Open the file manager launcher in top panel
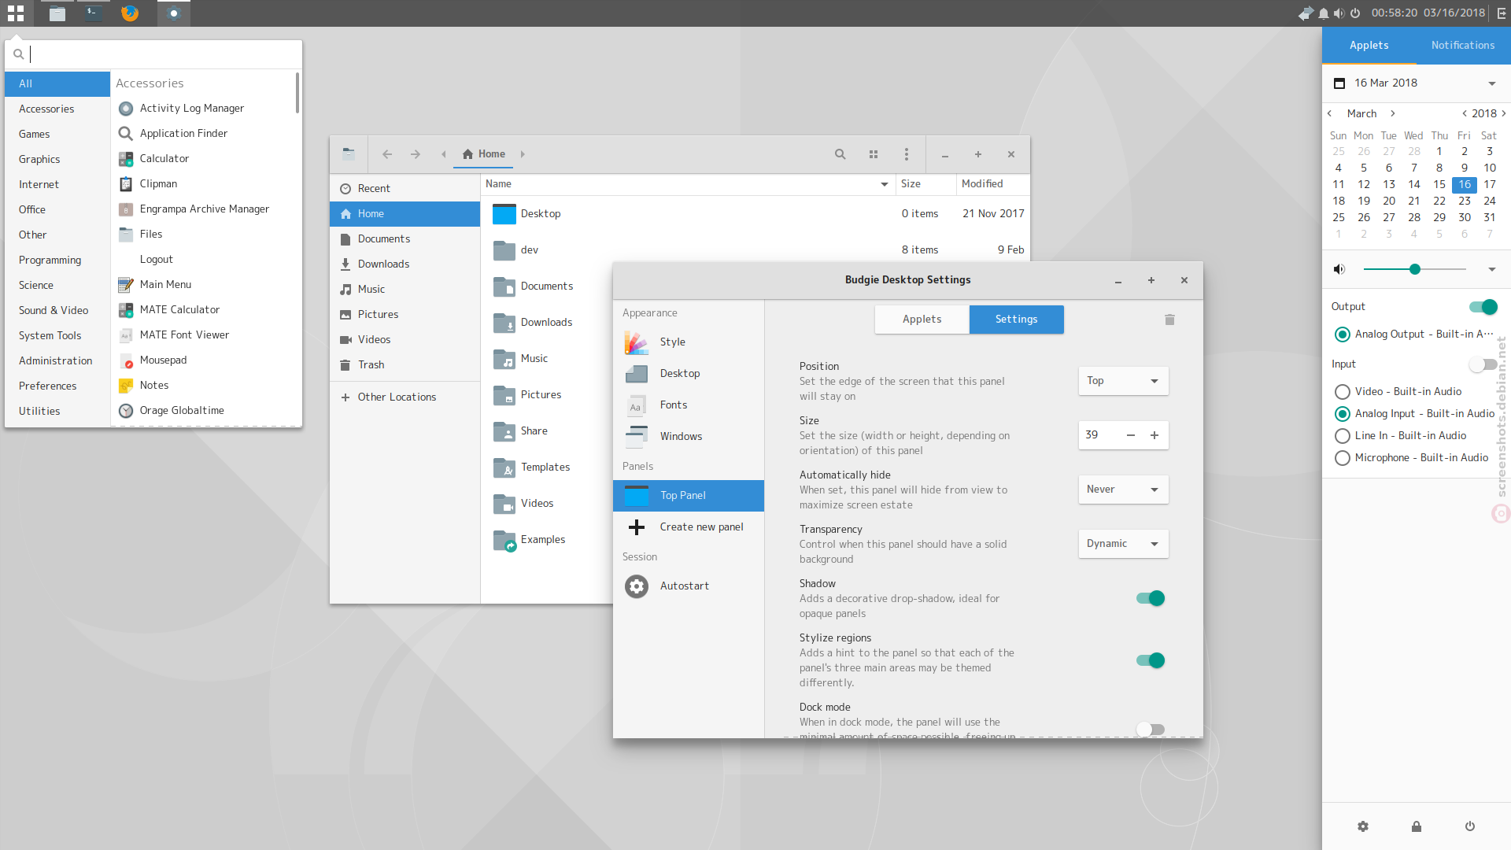Image resolution: width=1511 pixels, height=850 pixels. tap(57, 13)
